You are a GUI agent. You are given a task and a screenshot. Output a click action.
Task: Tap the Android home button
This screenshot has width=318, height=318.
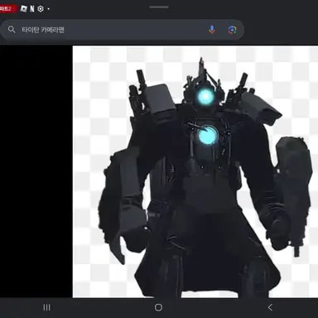[x=158, y=307]
